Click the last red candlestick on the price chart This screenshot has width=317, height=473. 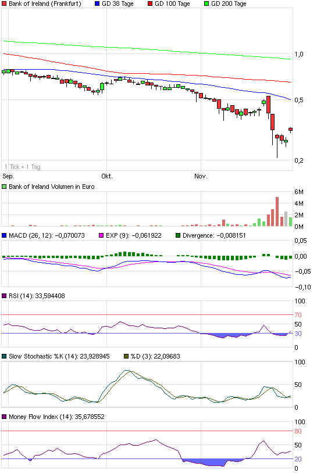click(290, 130)
